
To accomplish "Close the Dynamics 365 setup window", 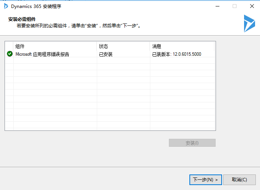I will click(x=252, y=6).
